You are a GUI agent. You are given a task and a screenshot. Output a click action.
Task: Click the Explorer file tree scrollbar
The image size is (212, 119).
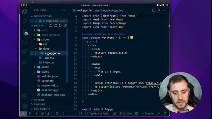67,55
